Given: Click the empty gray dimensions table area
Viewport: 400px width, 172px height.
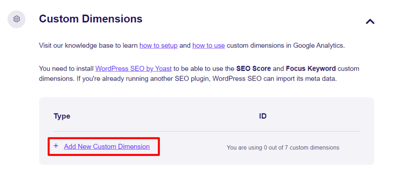Looking at the screenshot, I should click(207, 131).
